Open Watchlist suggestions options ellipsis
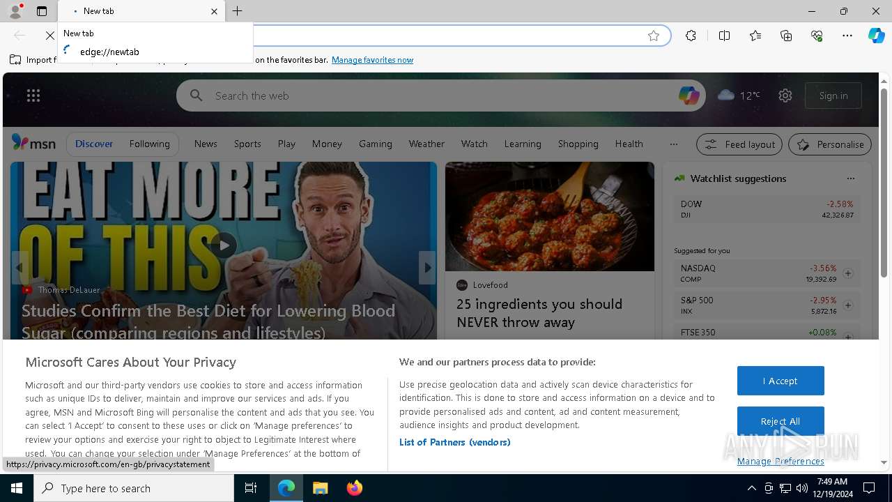The image size is (892, 502). (x=850, y=178)
